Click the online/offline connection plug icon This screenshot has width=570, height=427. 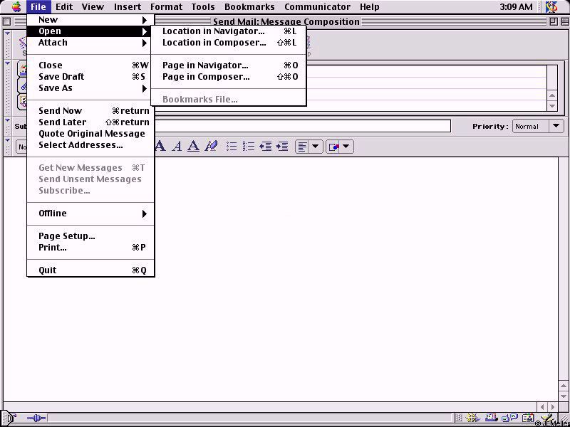coord(36,418)
